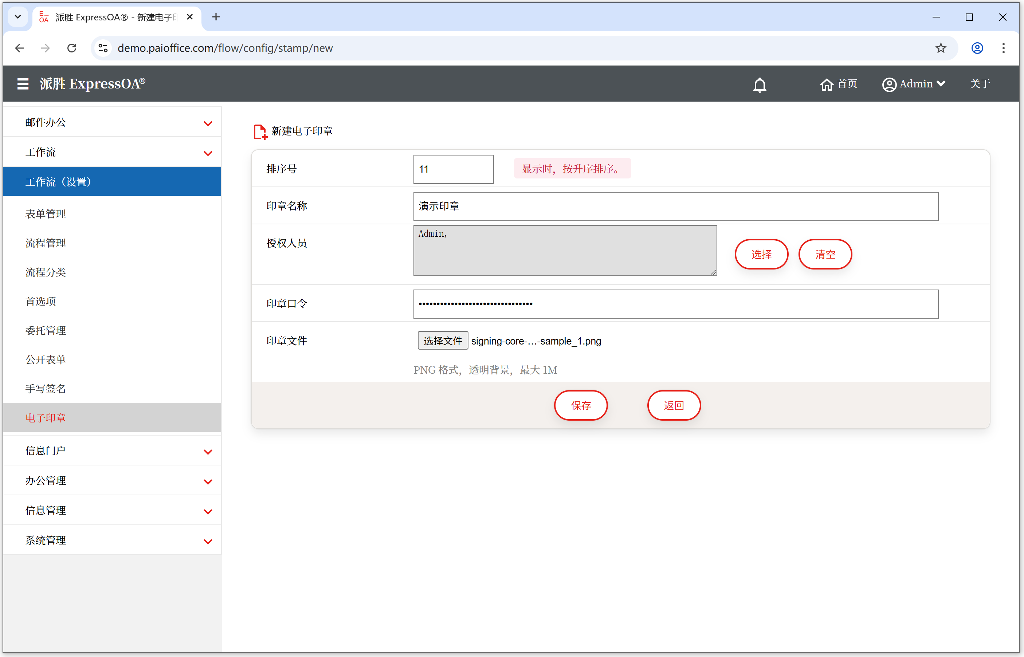This screenshot has width=1024, height=657.
Task: Open Chrome three-dot menu
Action: tap(1003, 48)
